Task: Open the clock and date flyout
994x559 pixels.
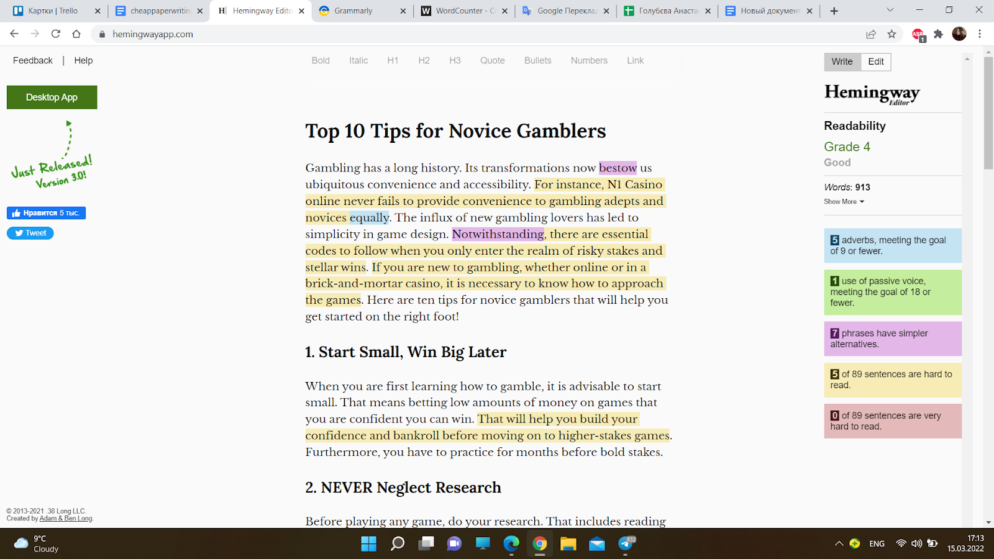Action: (x=965, y=543)
